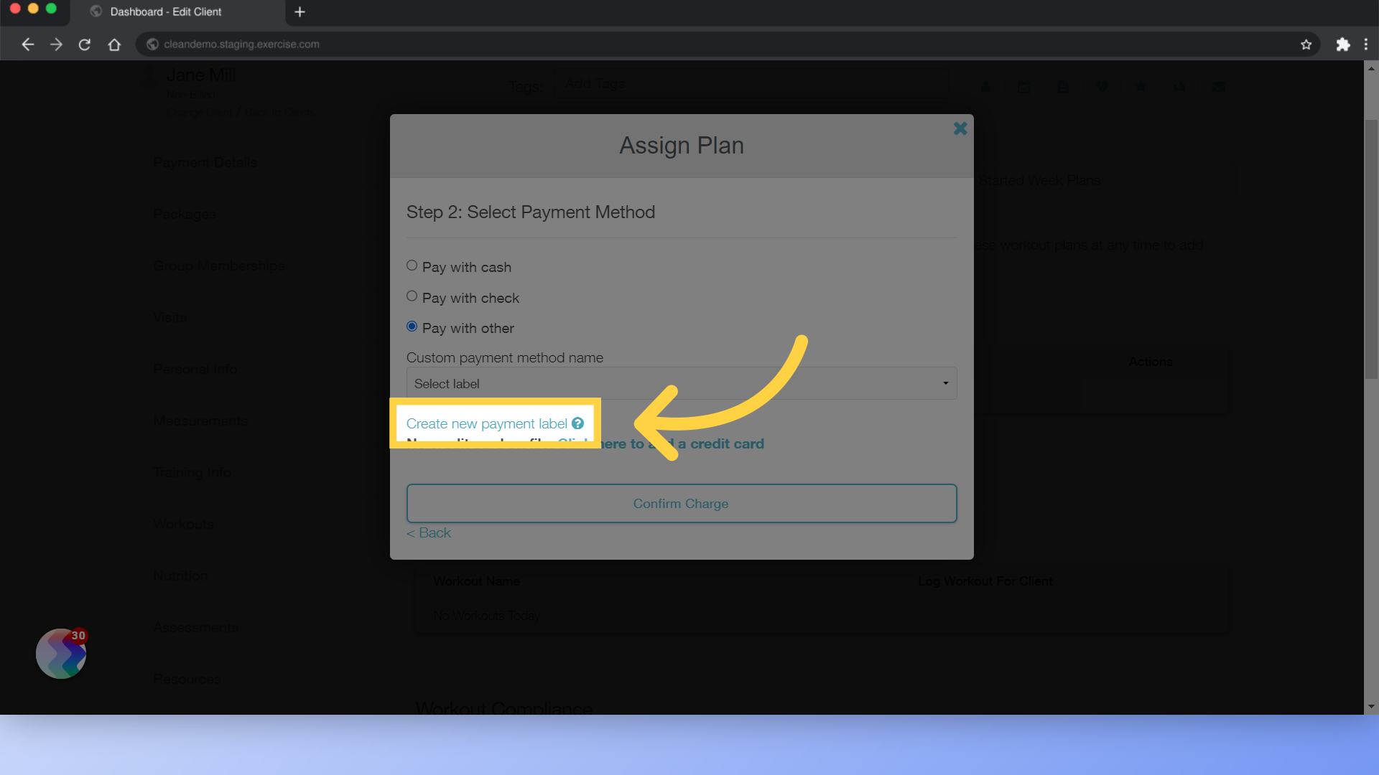The height and width of the screenshot is (775, 1379).
Task: Click the browser refresh icon
Action: coord(84,44)
